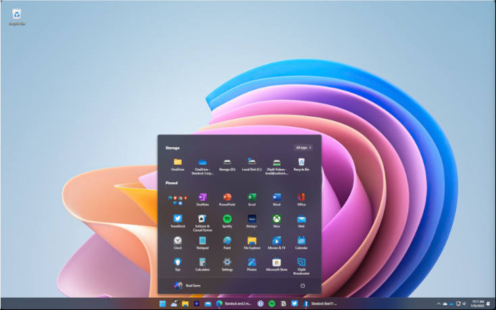Open the Tips app

click(x=178, y=265)
